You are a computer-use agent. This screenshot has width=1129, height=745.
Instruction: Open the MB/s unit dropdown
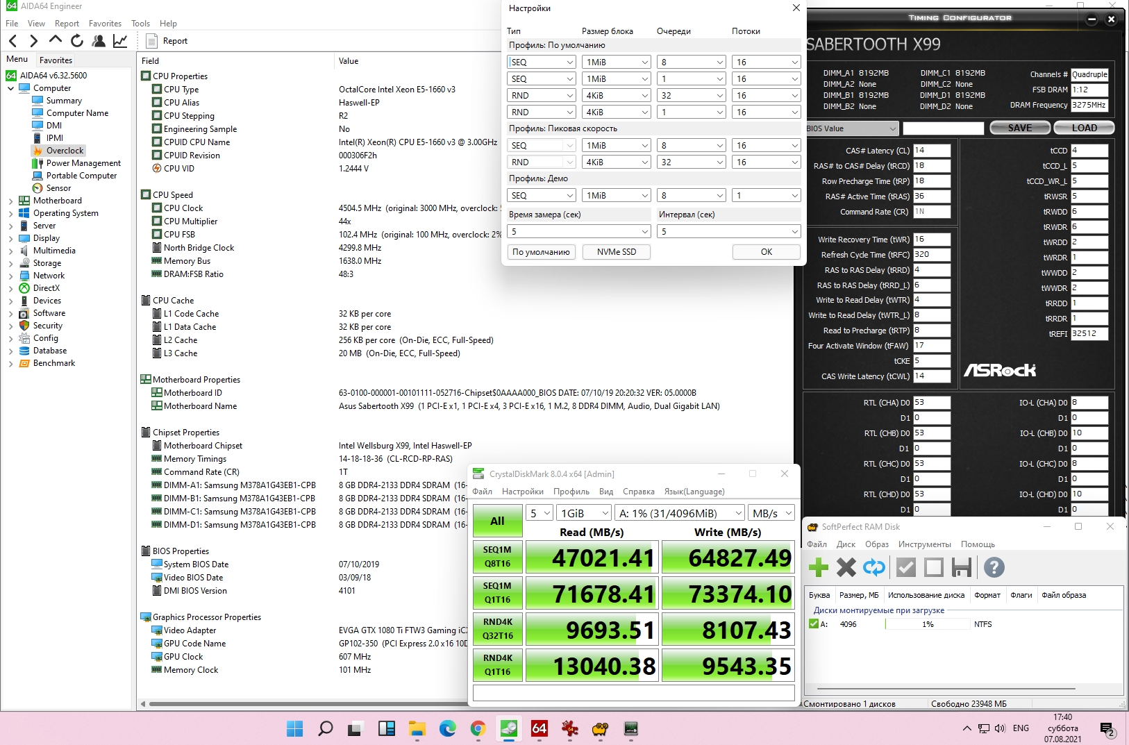coord(771,513)
